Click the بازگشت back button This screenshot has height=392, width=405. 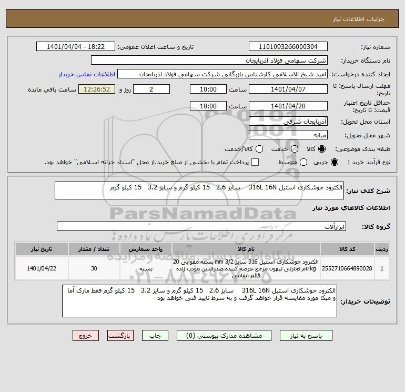tap(120, 336)
